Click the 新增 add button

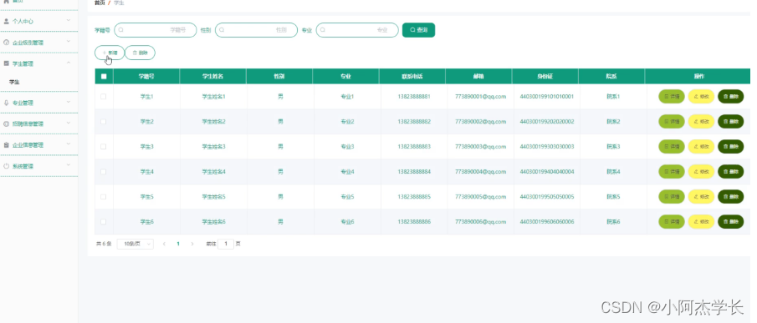point(110,53)
